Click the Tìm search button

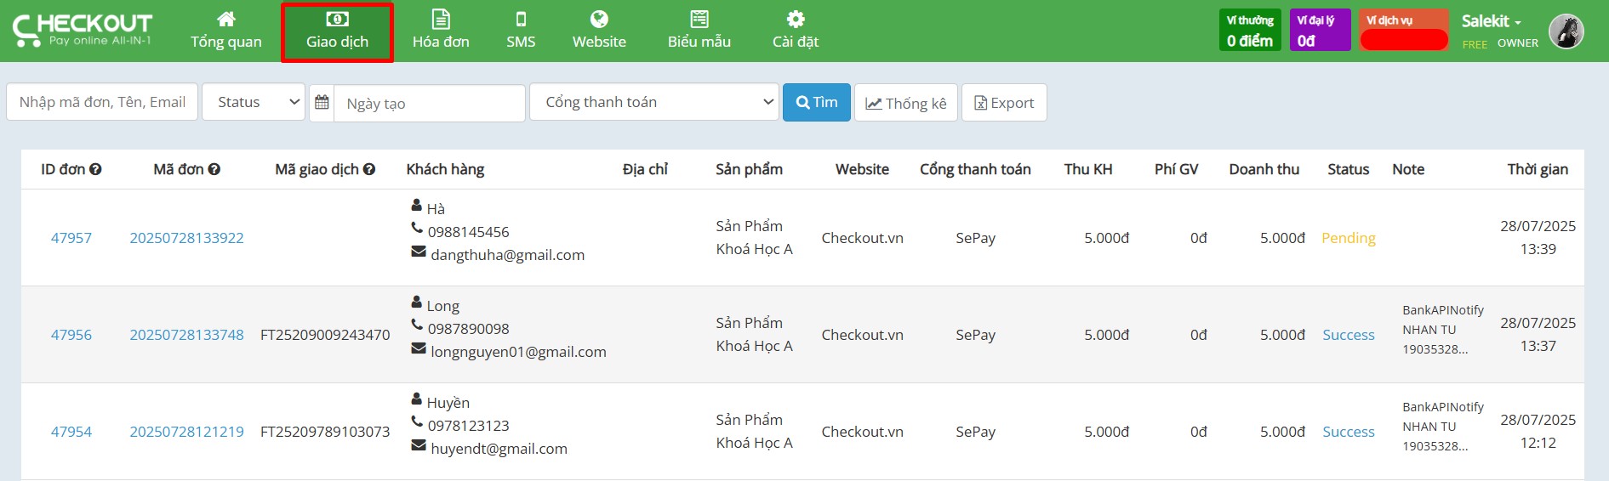[817, 102]
